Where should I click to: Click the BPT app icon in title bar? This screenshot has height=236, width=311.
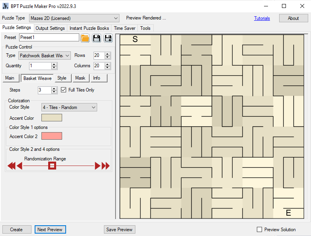(x=5, y=6)
